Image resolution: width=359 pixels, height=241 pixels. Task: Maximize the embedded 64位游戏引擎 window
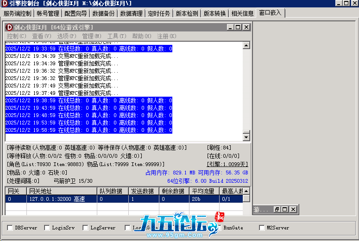(x=238, y=27)
